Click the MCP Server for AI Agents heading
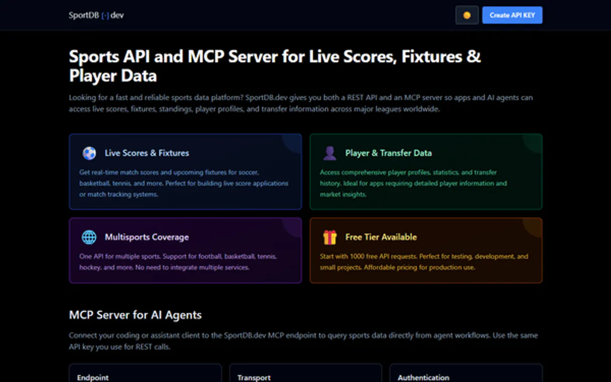 pyautogui.click(x=135, y=315)
